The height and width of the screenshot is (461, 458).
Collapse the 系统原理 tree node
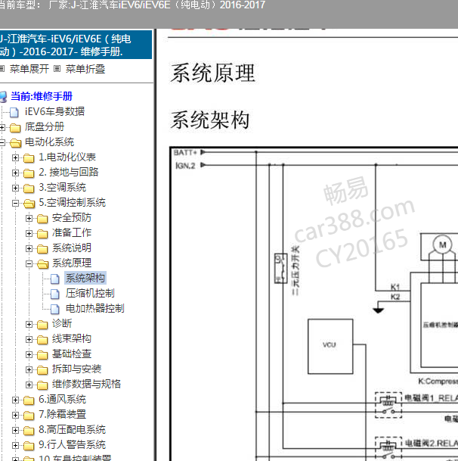(x=29, y=263)
